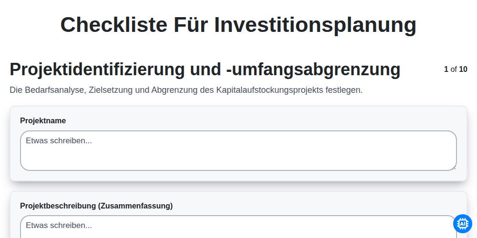
Task: Open the AI assistant chip icon
Action: (x=462, y=224)
